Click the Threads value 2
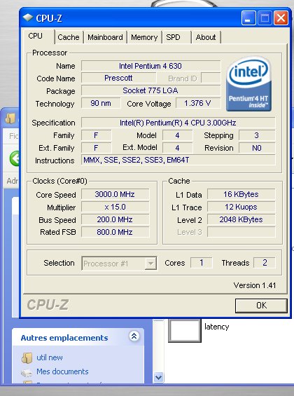294x396 pixels. 264,263
